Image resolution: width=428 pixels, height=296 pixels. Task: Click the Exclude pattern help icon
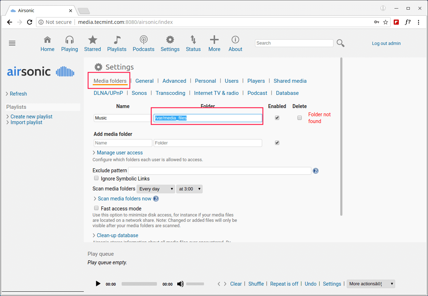(316, 171)
